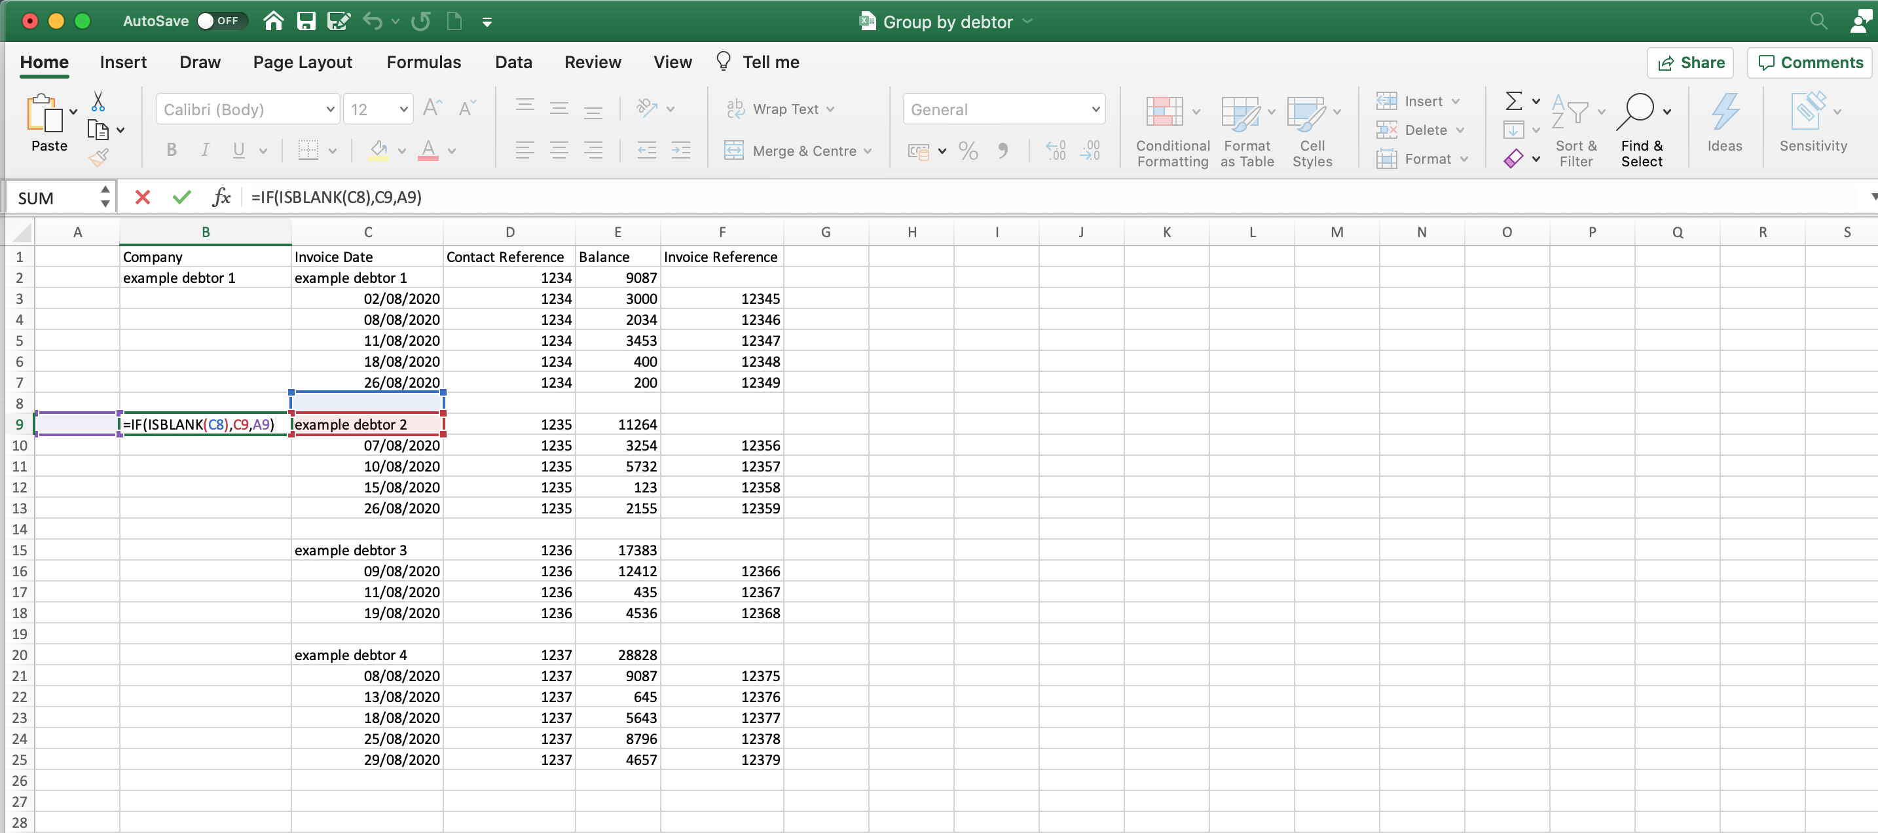Switch to the Draw tab
This screenshot has height=833, width=1878.
200,62
